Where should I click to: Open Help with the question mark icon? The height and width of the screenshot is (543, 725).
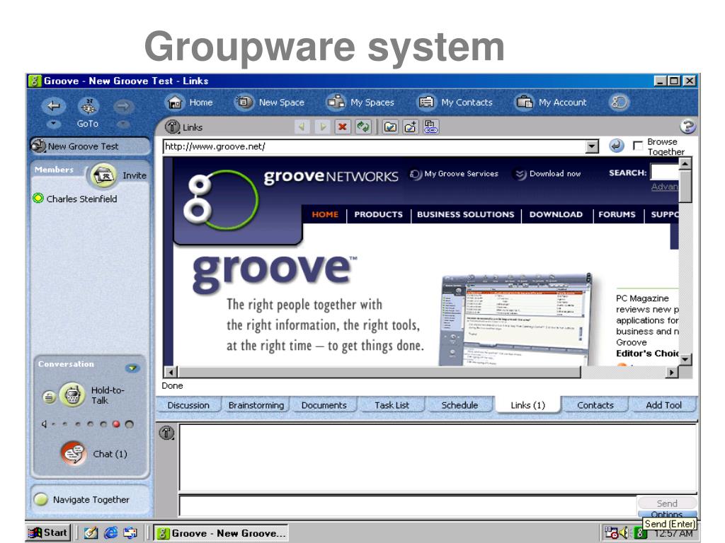coord(687,127)
